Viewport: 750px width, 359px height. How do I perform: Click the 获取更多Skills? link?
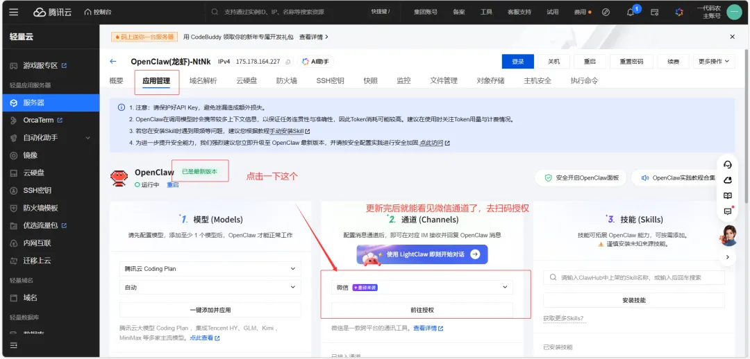pyautogui.click(x=563, y=318)
